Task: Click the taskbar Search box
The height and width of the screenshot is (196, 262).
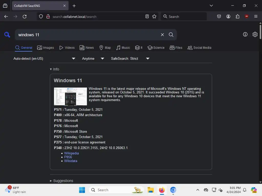Action: [x=116, y=190]
